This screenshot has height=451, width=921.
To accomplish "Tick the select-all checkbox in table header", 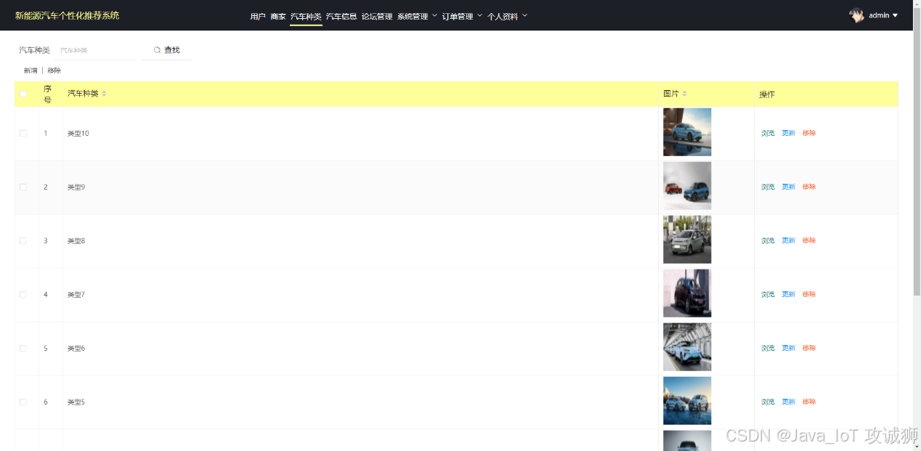I will (x=23, y=94).
